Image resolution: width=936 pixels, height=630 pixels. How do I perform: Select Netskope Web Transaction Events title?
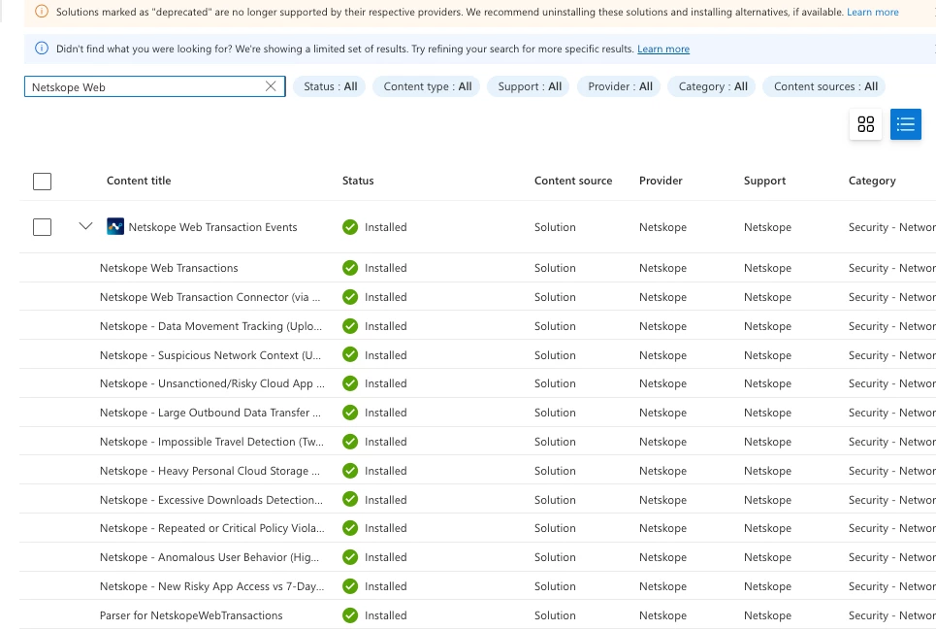(x=212, y=227)
